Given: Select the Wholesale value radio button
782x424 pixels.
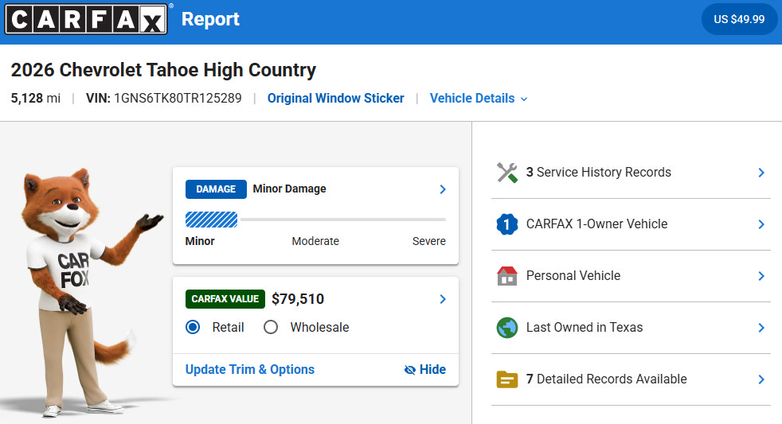Looking at the screenshot, I should (x=270, y=327).
